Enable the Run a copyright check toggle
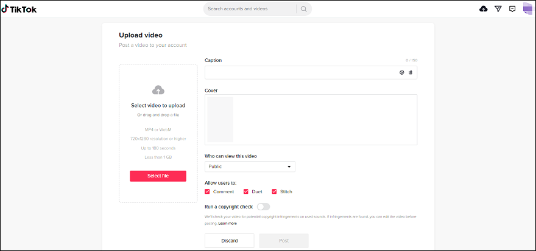Screen dimensions: 536x251 coord(264,207)
